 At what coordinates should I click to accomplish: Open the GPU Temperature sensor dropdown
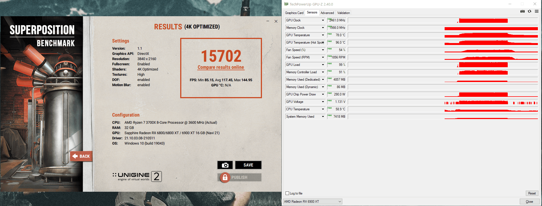tap(323, 35)
